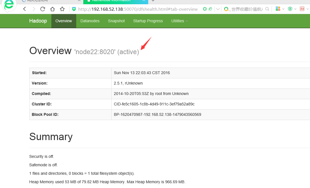Expand dropdown next to Ad blocker icon
This screenshot has height=188, width=310.
point(307,9)
